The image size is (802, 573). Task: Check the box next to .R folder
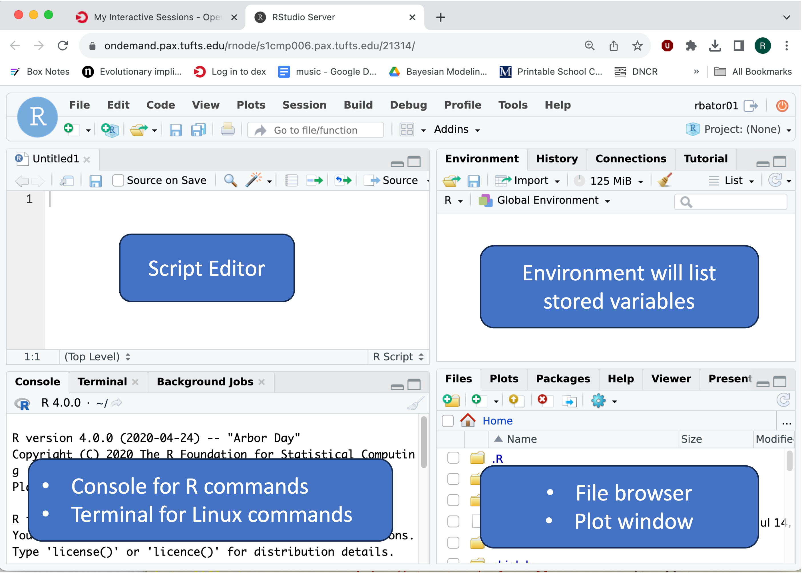(453, 458)
